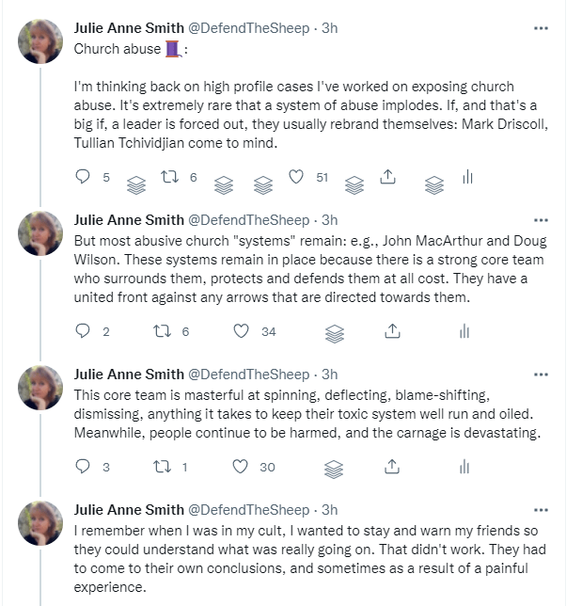Like the tweet with 30 likes
Image resolution: width=582 pixels, height=606 pixels.
pyautogui.click(x=243, y=467)
